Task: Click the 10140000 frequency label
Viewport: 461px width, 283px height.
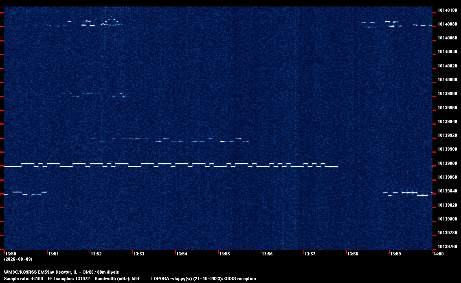Action: 448,80
